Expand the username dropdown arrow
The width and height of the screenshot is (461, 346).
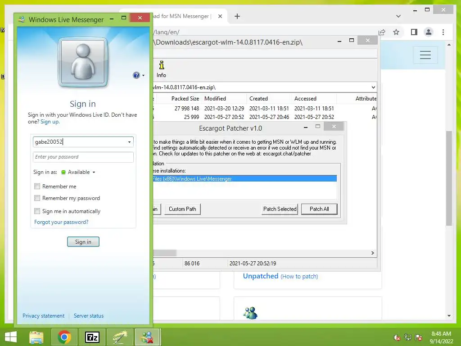(x=129, y=142)
